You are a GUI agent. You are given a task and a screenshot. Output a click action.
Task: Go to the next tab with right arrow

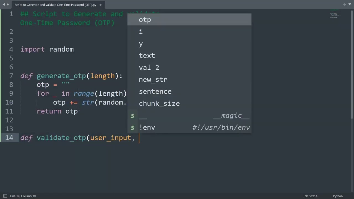tap(7, 5)
